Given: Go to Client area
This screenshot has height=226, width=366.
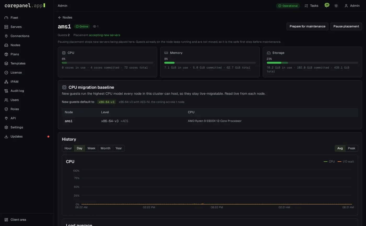Looking at the screenshot, I should (27, 220).
